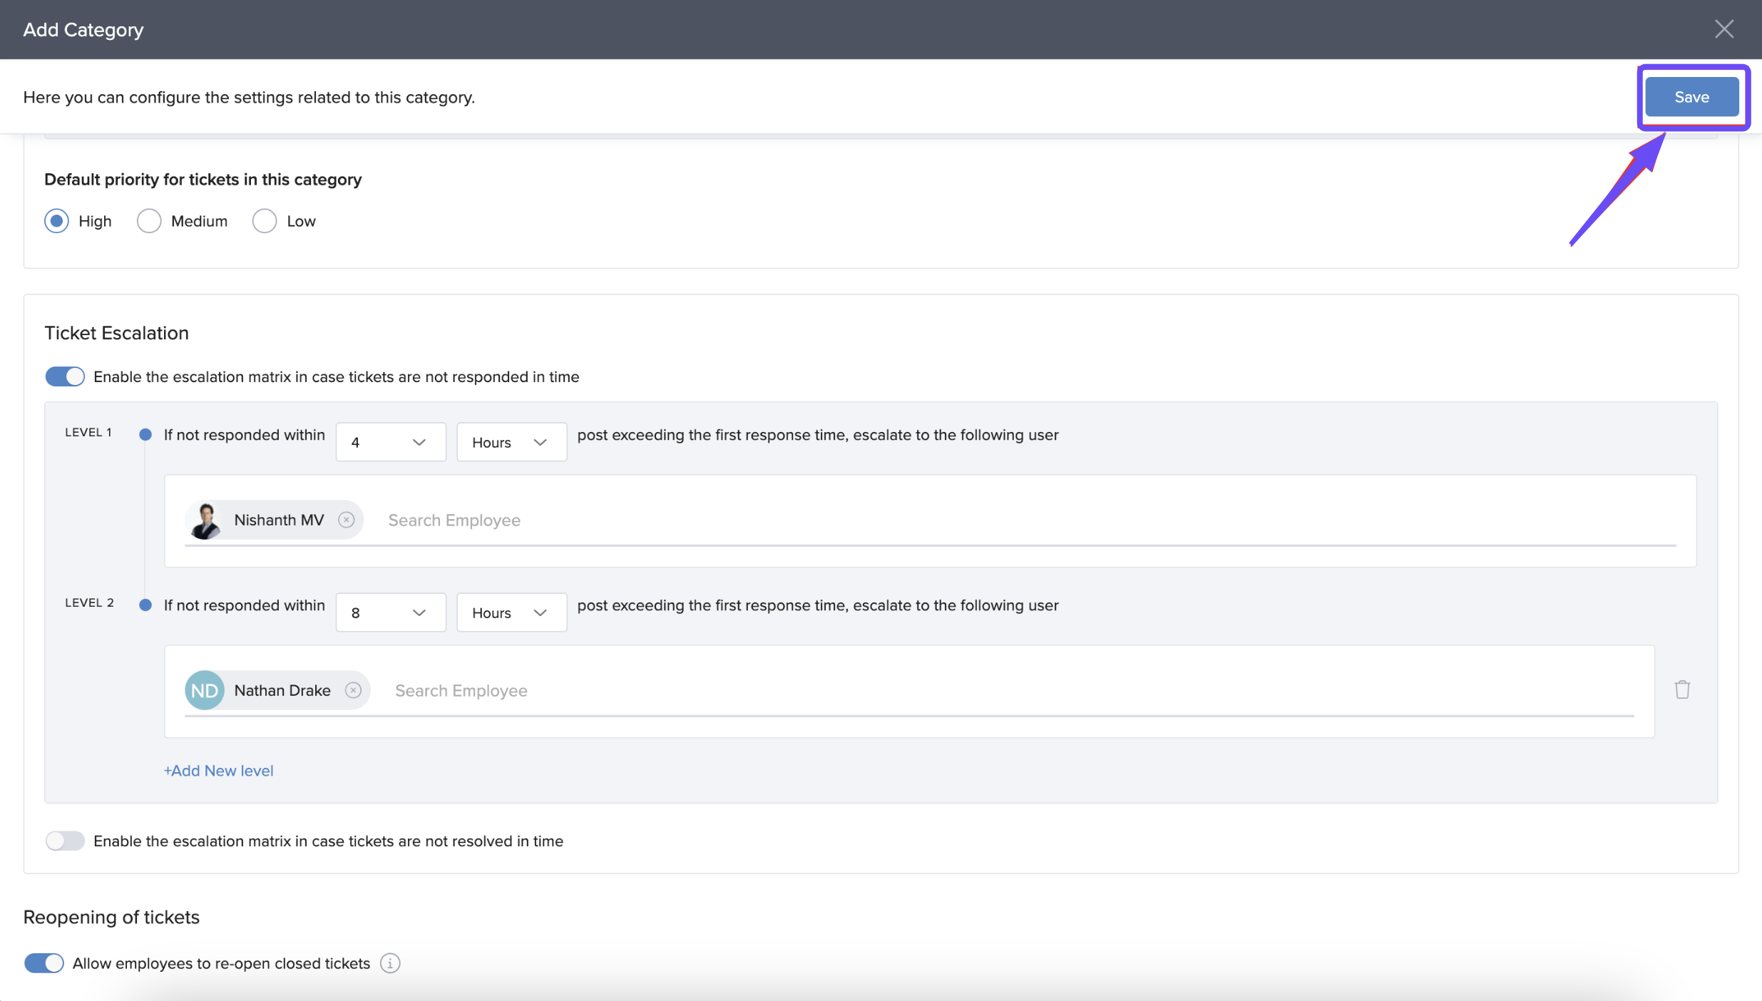The image size is (1762, 1001).
Task: Select High default priority
Action: (57, 221)
